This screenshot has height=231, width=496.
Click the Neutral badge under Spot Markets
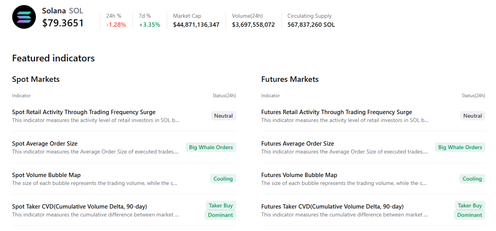[x=223, y=116]
